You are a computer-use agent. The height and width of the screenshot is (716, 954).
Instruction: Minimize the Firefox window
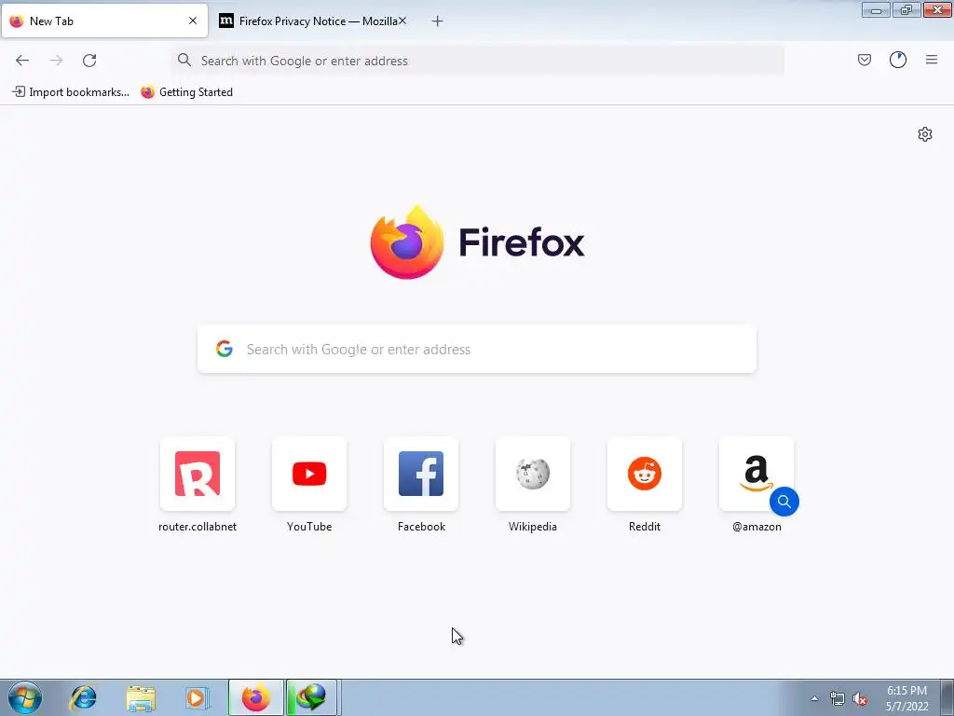(876, 9)
